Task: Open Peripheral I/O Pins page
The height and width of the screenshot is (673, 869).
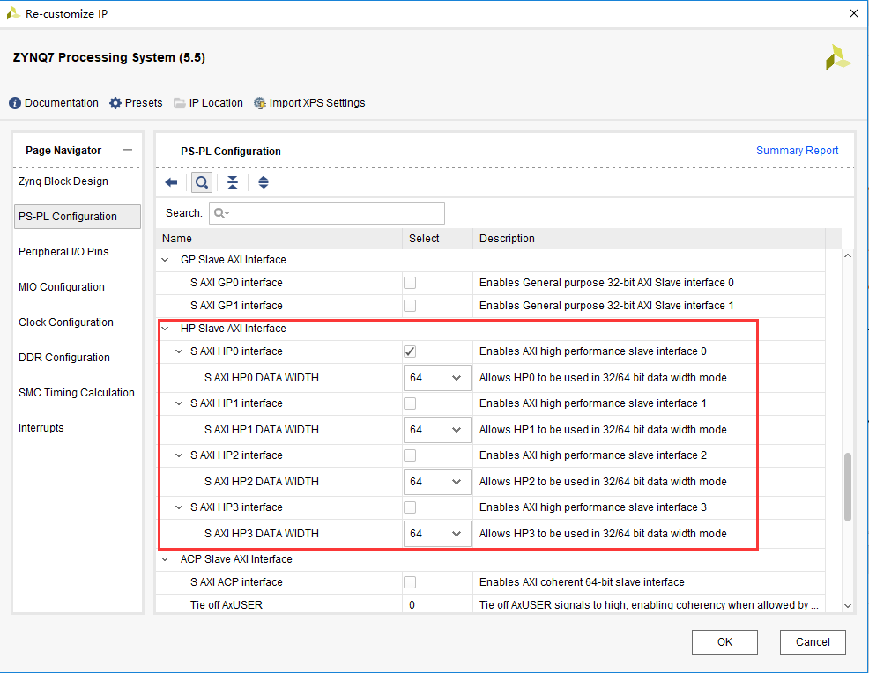Action: (63, 252)
